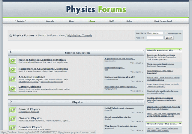Open Ferry Tale: Fire Ants Aggregate article
The height and width of the screenshot is (134, 192).
tap(163, 115)
